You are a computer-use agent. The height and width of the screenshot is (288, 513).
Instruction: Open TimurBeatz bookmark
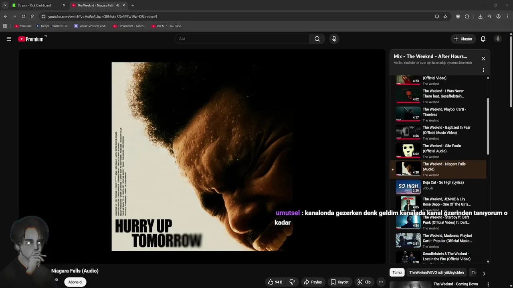click(x=129, y=26)
